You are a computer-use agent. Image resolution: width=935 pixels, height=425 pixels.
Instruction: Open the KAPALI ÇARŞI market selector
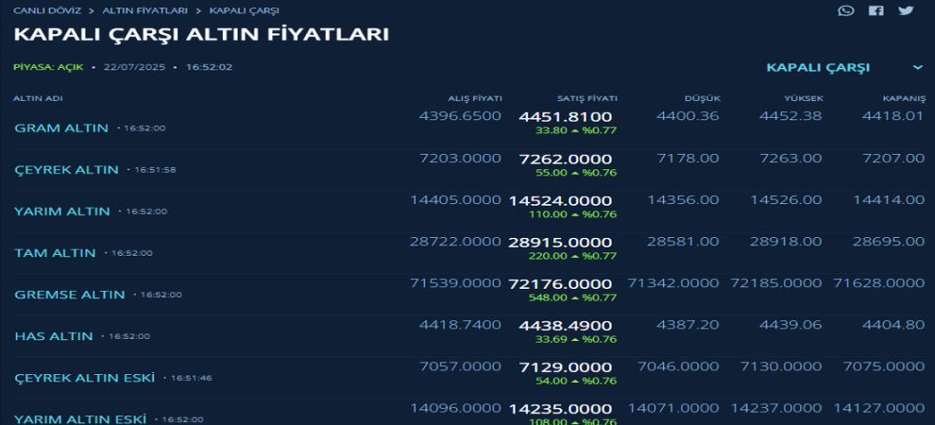pos(818,67)
